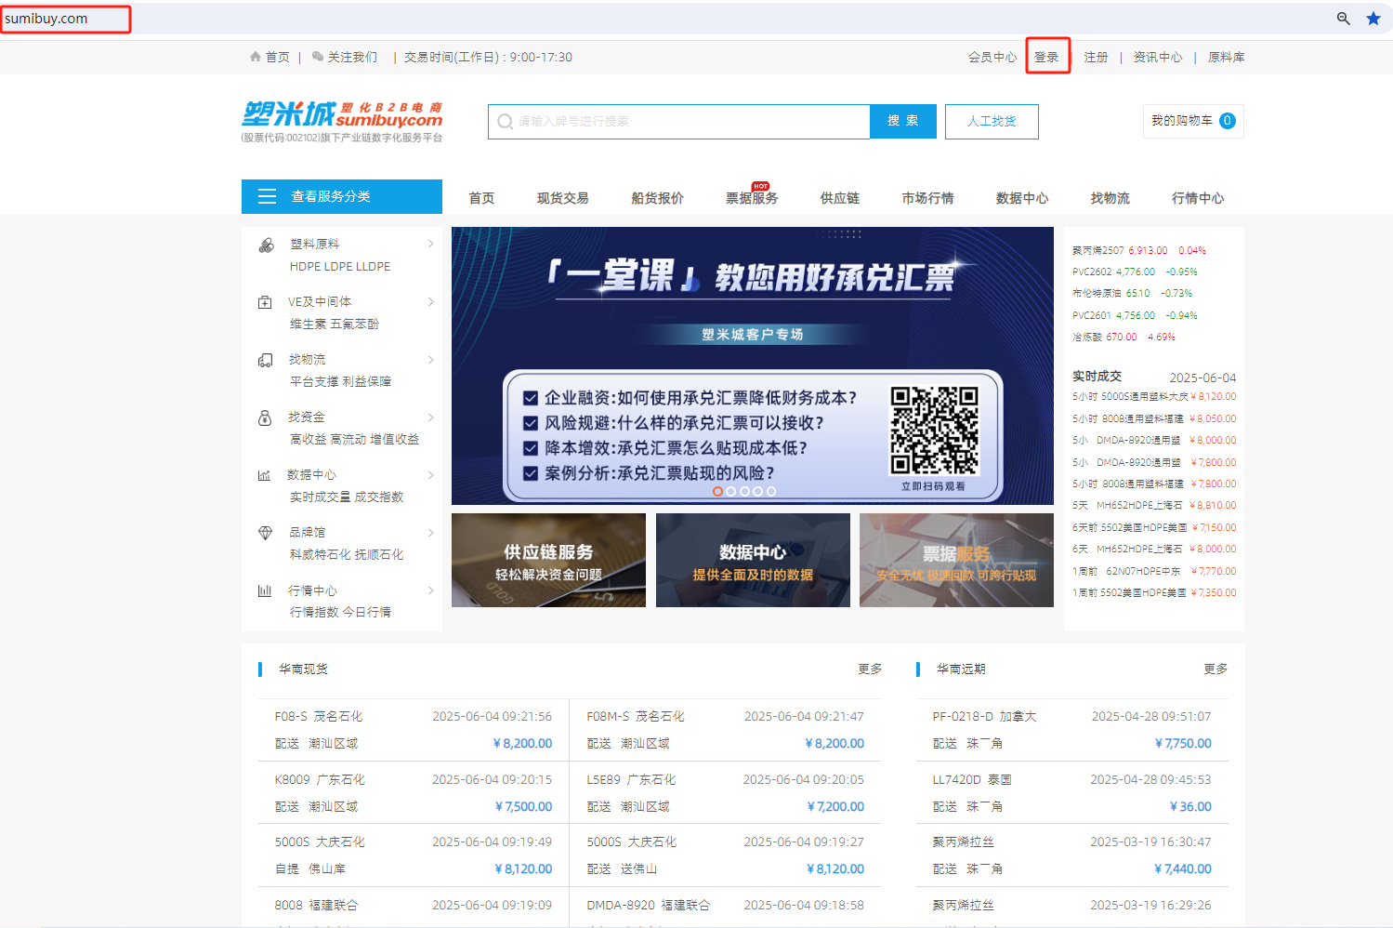Image resolution: width=1393 pixels, height=928 pixels.
Task: Click the home icon beside 首页
Action: [x=256, y=57]
